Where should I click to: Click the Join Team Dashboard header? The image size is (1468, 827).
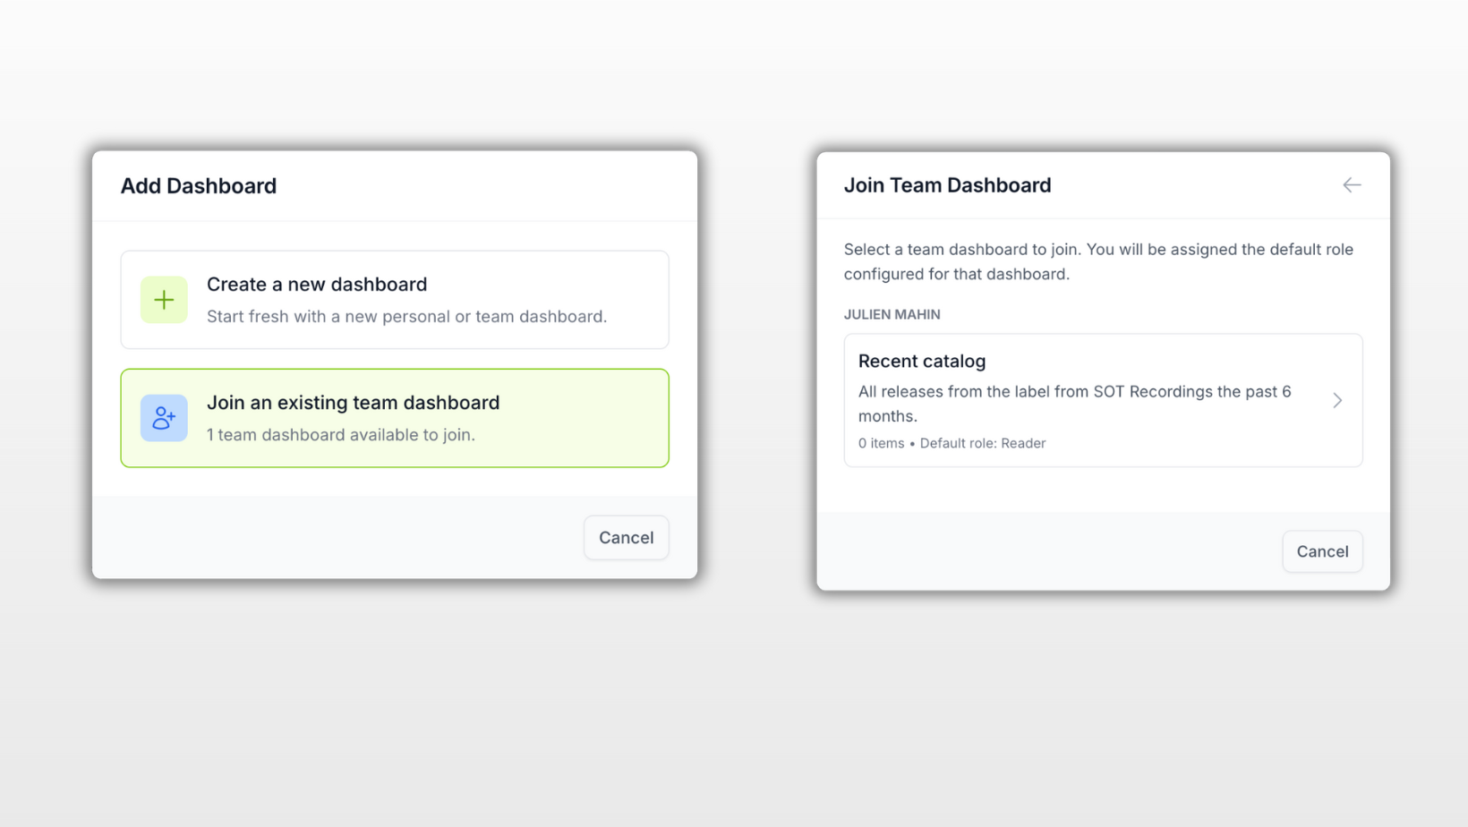click(947, 185)
